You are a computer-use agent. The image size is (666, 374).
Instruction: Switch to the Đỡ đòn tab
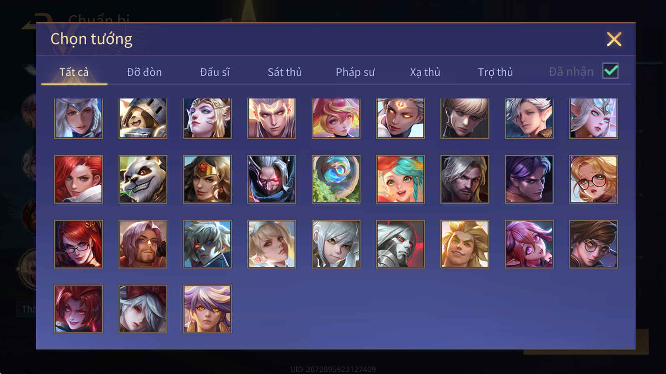144,72
